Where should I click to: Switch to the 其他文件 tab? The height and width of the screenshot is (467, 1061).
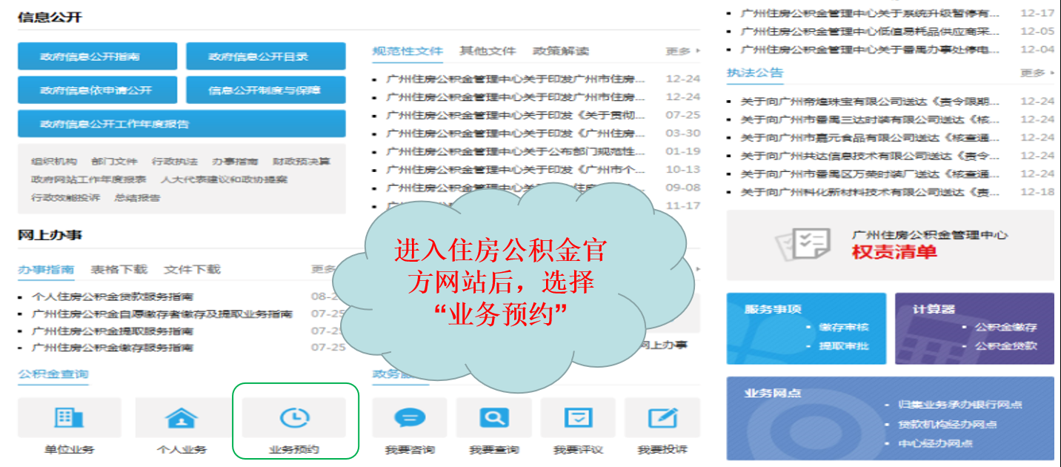click(487, 51)
